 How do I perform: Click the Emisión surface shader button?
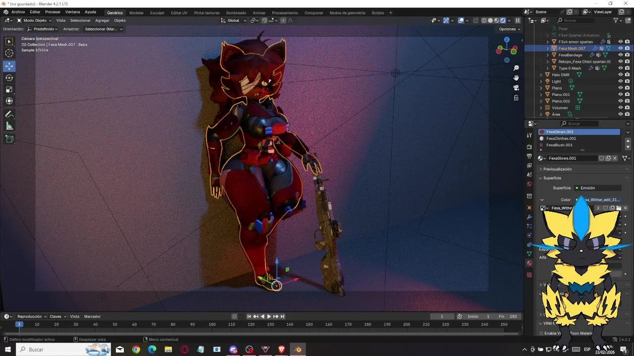click(x=597, y=188)
